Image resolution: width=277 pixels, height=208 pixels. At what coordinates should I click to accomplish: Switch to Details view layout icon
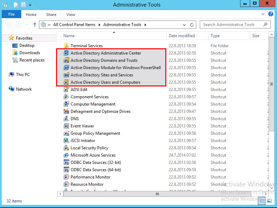262,201
